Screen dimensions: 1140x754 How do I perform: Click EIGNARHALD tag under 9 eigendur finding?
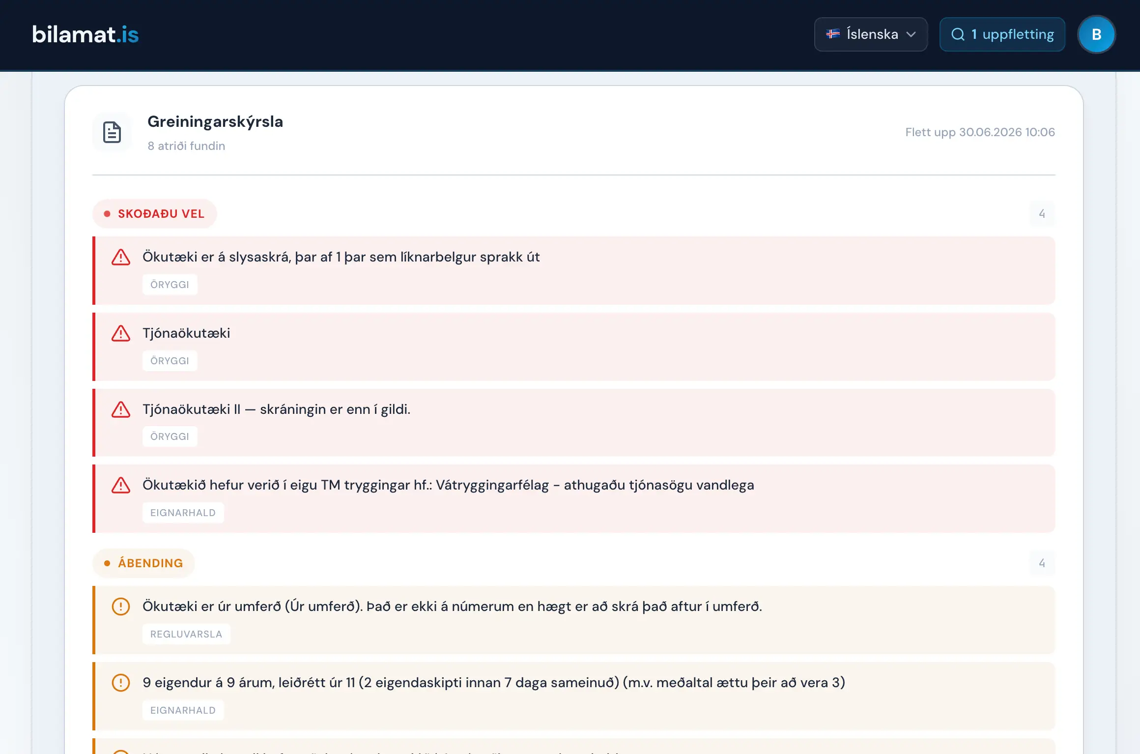point(183,710)
